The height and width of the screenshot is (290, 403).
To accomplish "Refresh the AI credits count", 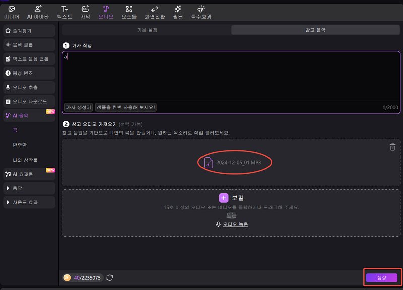I will 110,278.
